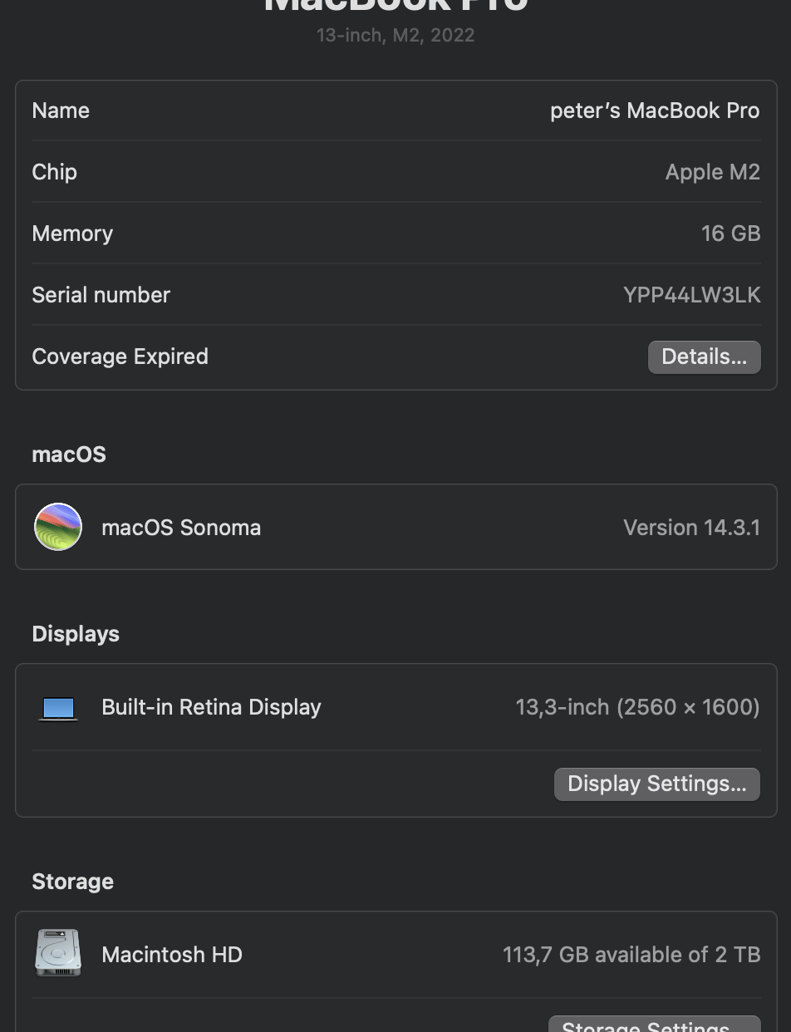
Task: Click the Macintosh HD drive icon
Action: pyautogui.click(x=58, y=953)
